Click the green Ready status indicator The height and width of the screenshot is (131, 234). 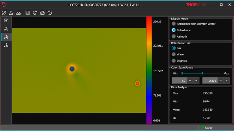click(203, 128)
